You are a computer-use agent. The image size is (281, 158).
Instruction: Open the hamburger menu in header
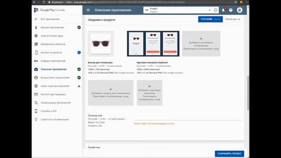(88, 10)
